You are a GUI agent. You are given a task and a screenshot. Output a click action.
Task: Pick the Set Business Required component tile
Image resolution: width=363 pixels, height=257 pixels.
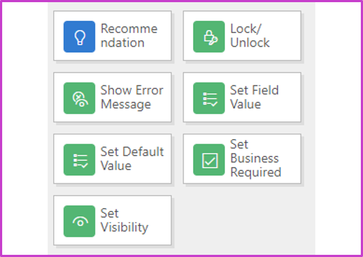tap(242, 159)
